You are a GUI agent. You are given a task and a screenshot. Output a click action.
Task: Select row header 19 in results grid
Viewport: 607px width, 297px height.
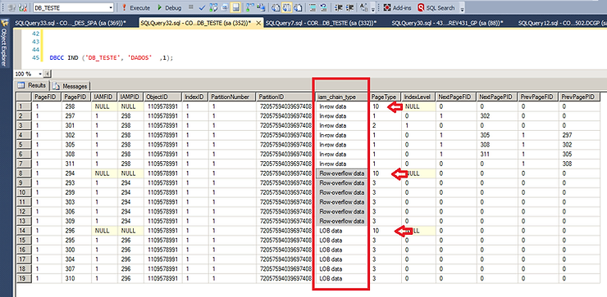tap(24, 278)
